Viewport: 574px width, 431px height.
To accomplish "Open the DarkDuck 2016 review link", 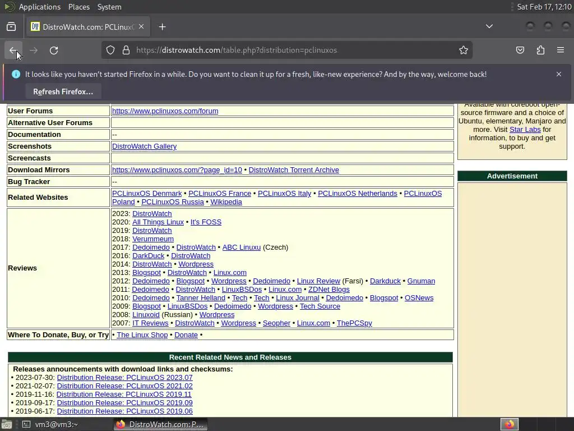I will coord(148,255).
